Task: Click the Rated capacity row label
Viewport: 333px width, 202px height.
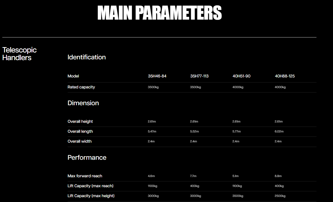Action: tap(81, 87)
